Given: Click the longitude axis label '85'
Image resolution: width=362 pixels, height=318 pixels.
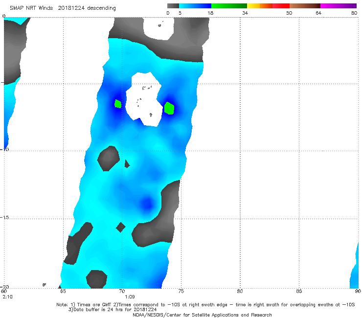Looking at the screenshot, I should pyautogui.click(x=299, y=291).
